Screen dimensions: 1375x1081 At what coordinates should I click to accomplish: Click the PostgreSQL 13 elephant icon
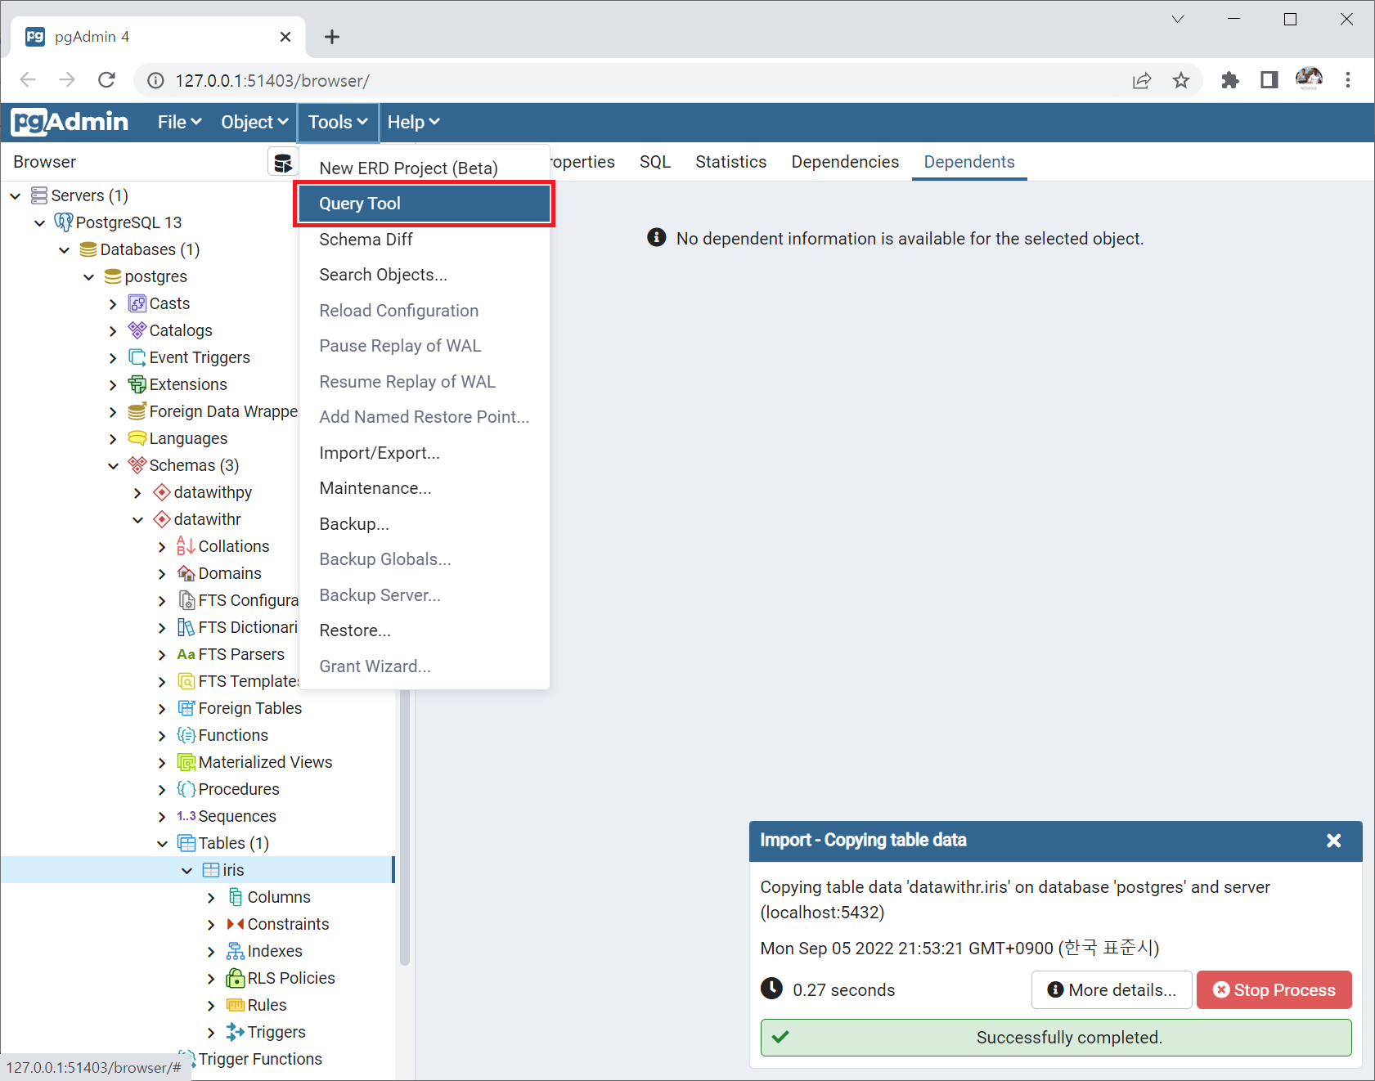(x=64, y=222)
